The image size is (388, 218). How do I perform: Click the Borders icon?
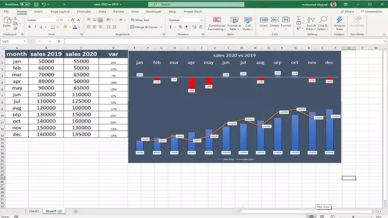(x=53, y=27)
